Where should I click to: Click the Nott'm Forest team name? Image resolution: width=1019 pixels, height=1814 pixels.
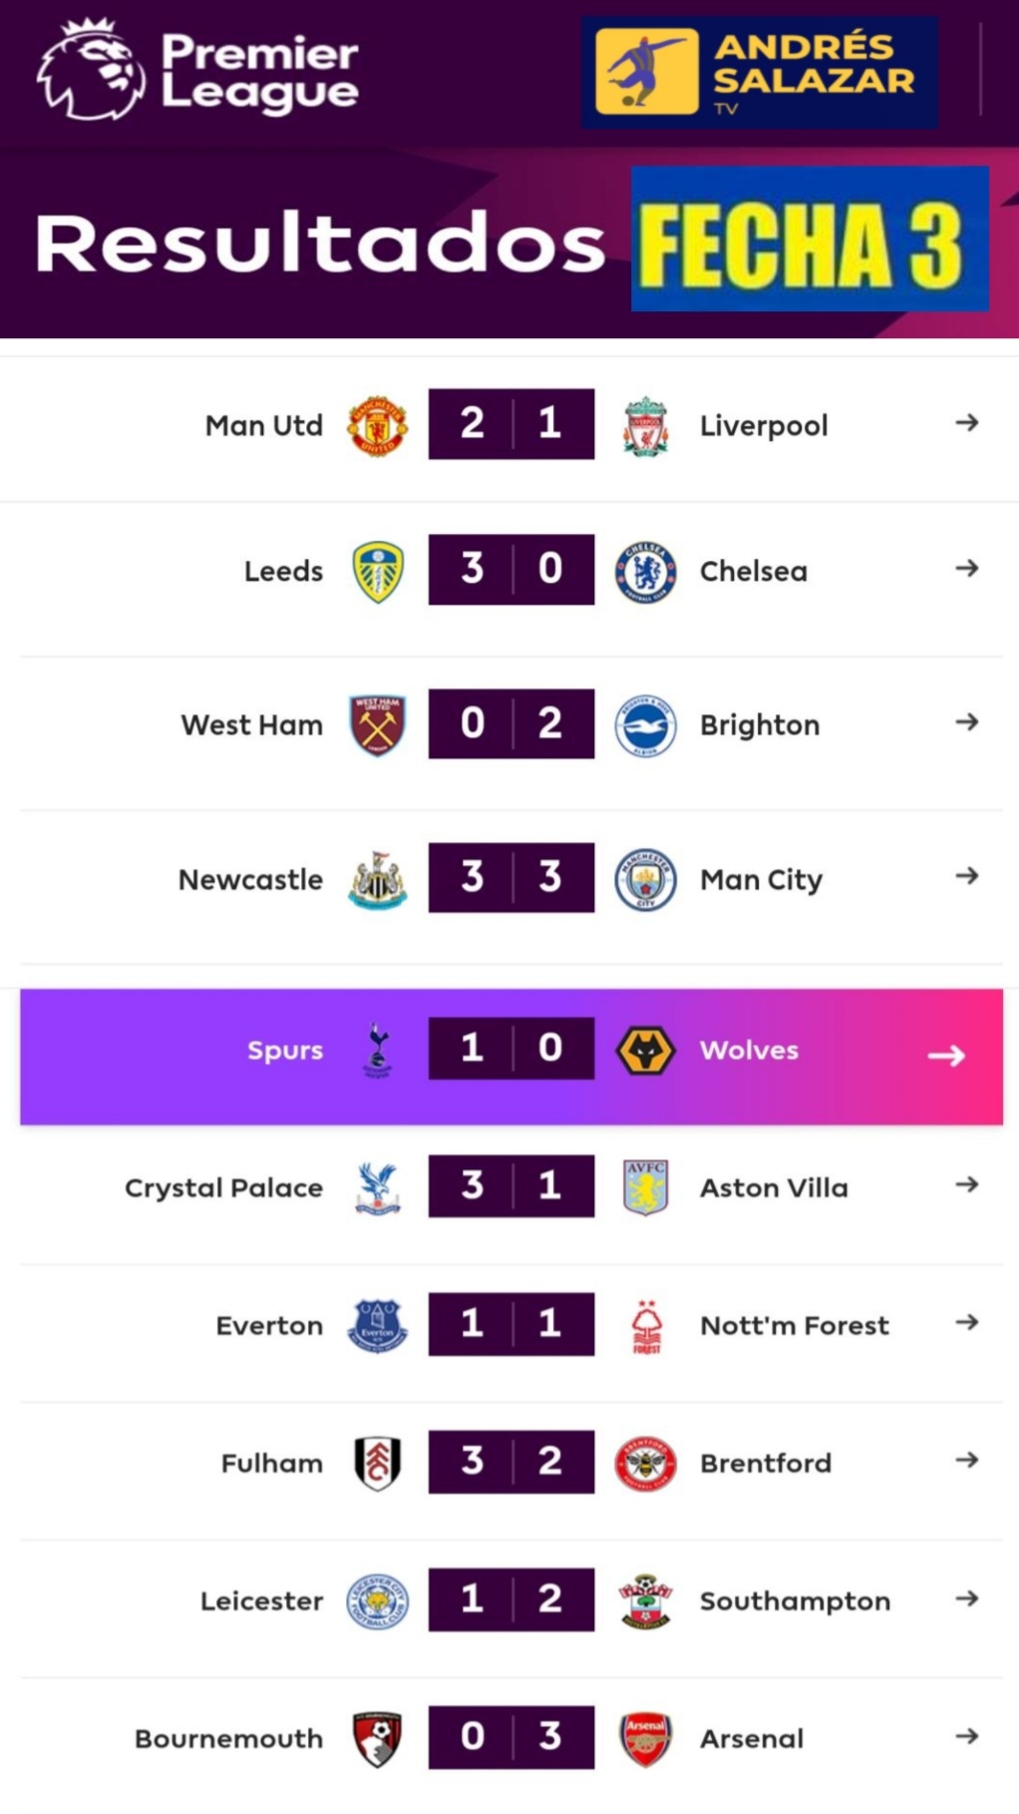click(794, 1325)
